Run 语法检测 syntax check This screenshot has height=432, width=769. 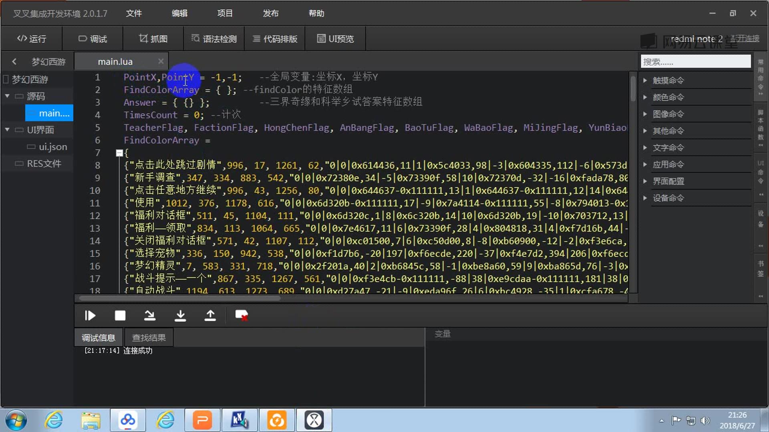point(214,39)
